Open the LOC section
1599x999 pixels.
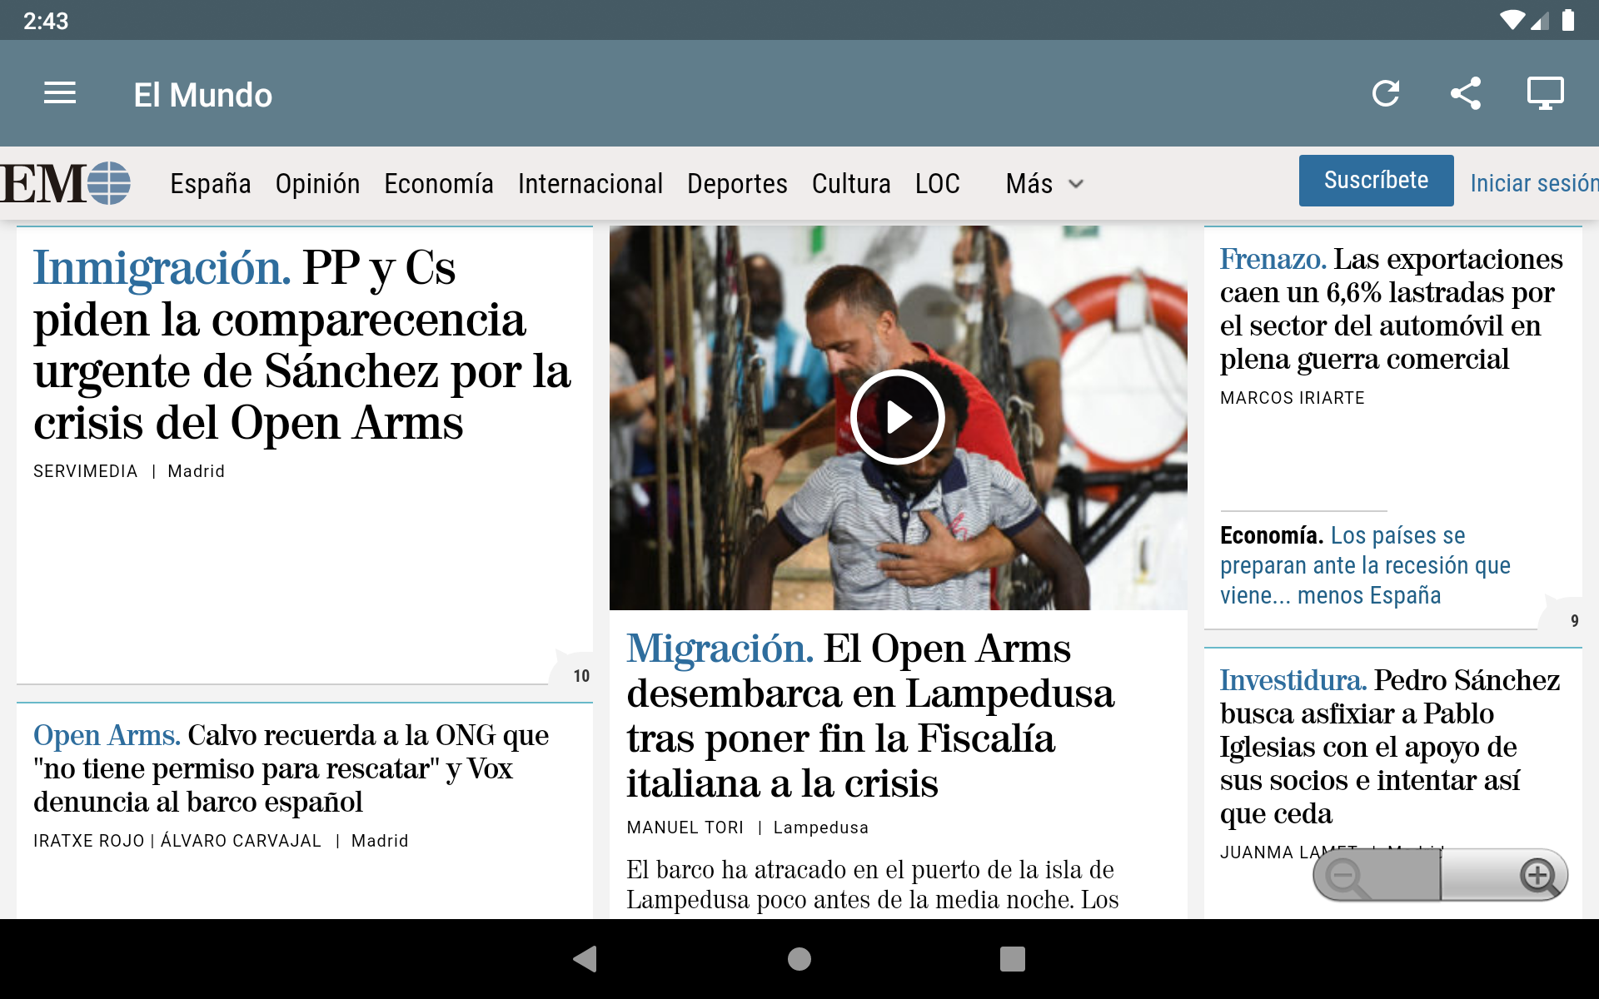[x=938, y=183]
